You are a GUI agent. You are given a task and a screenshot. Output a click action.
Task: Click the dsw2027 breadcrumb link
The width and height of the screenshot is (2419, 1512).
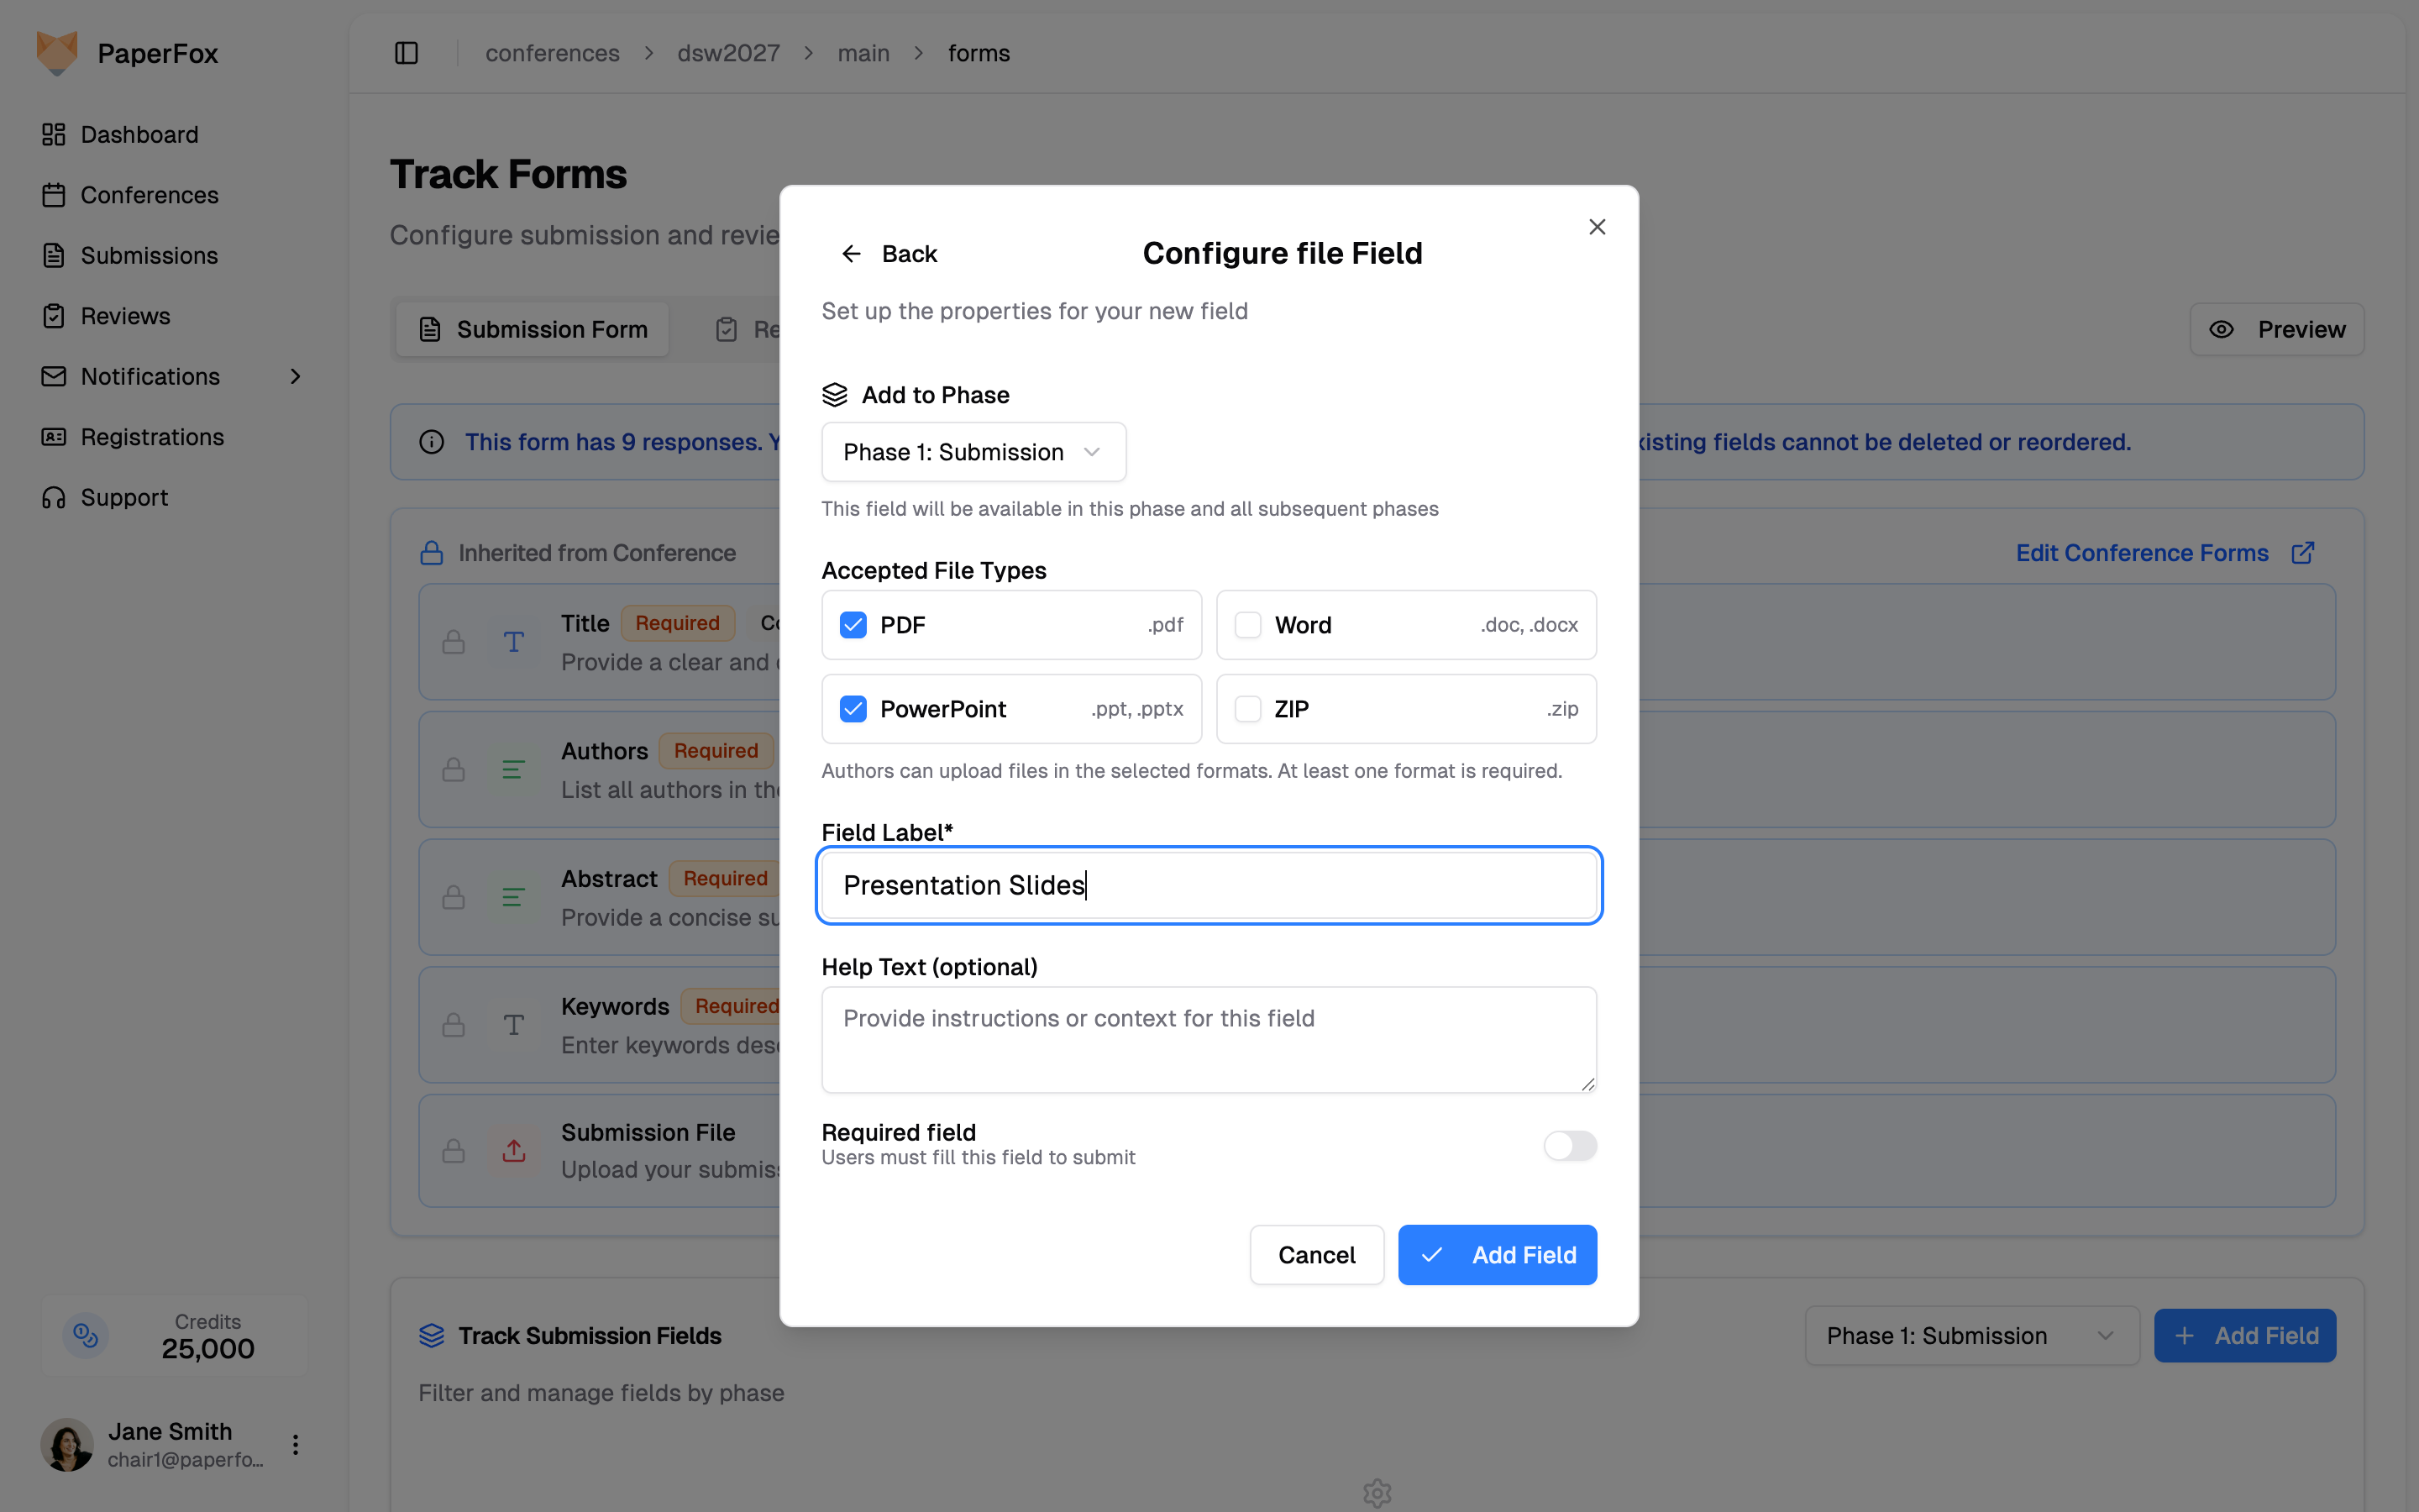(729, 53)
